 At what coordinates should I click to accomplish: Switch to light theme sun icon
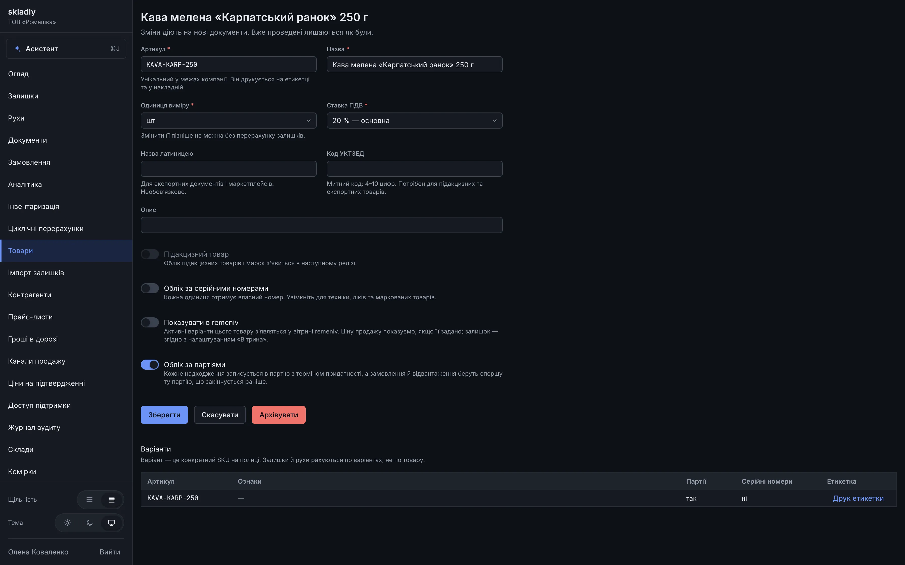pyautogui.click(x=67, y=523)
